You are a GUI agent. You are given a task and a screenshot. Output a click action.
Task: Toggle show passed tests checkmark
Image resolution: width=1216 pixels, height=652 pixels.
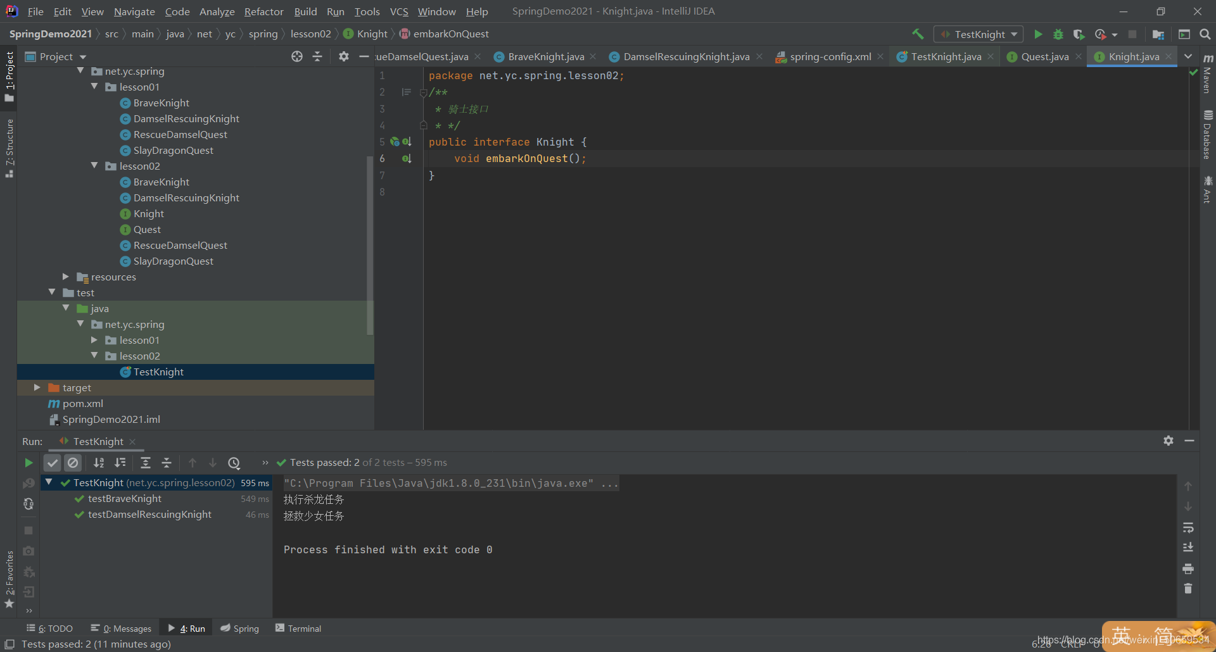[x=53, y=463]
